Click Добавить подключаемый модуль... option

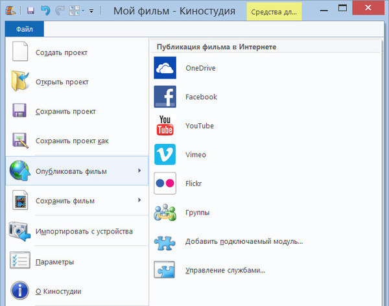pyautogui.click(x=244, y=242)
